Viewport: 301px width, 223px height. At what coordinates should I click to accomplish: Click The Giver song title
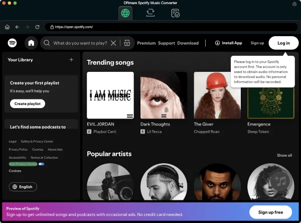(x=204, y=124)
